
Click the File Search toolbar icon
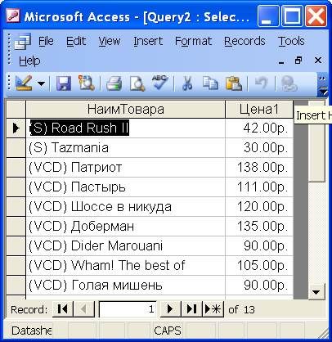87,83
